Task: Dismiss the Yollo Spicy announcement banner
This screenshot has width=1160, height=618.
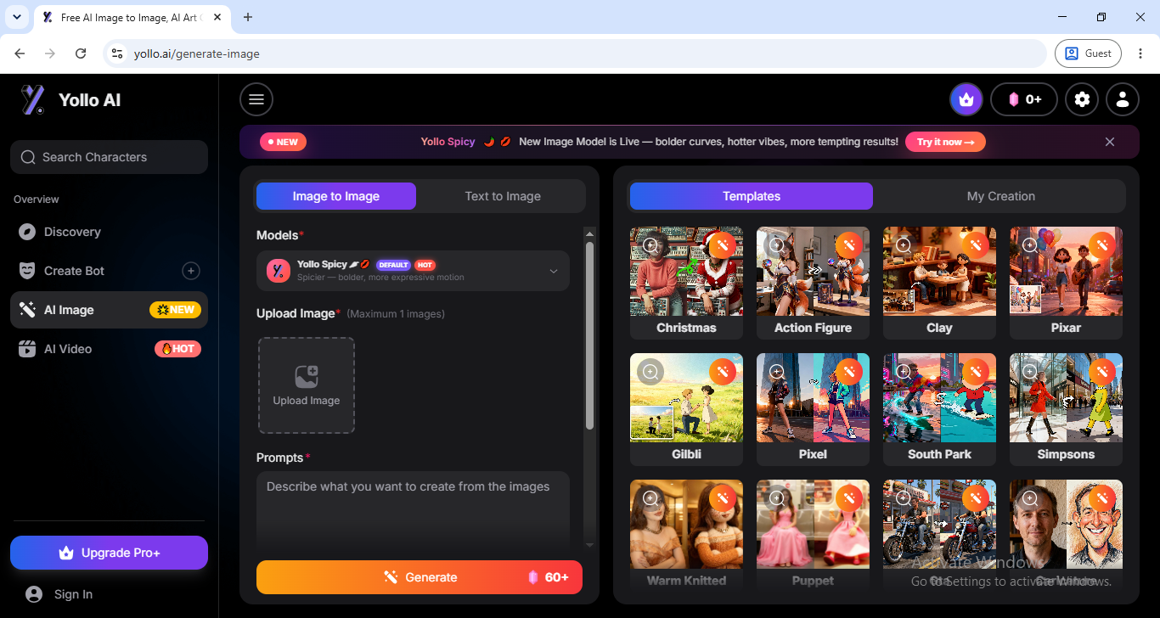Action: pyautogui.click(x=1110, y=142)
